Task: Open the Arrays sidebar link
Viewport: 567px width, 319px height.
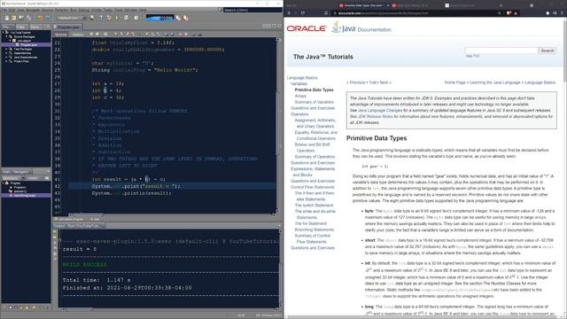Action: (300, 96)
